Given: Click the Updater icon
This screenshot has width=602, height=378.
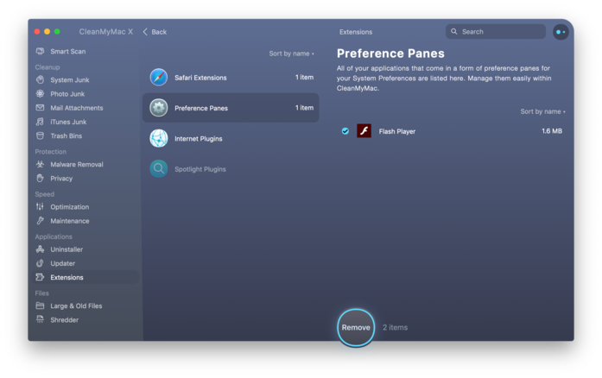Looking at the screenshot, I should coord(40,263).
